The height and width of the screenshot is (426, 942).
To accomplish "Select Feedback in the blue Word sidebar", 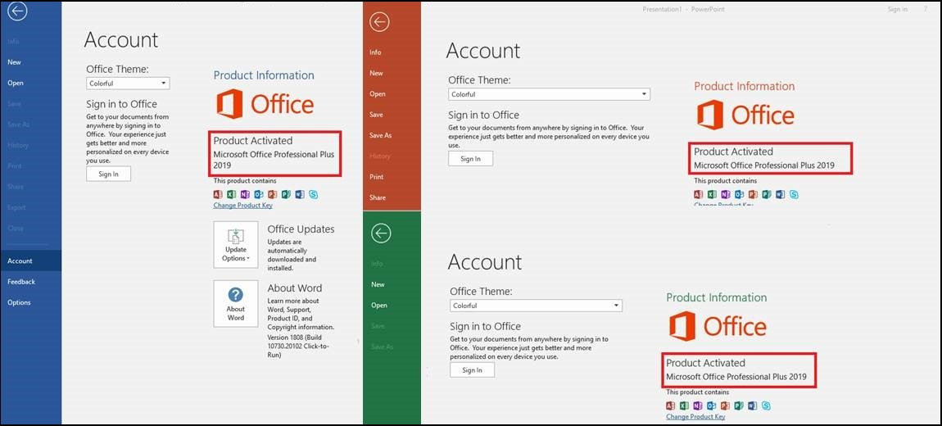I will (x=21, y=282).
